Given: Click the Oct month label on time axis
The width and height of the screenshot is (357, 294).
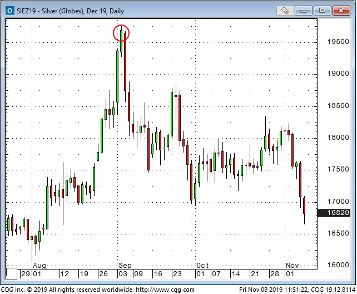Looking at the screenshot, I should [x=202, y=265].
